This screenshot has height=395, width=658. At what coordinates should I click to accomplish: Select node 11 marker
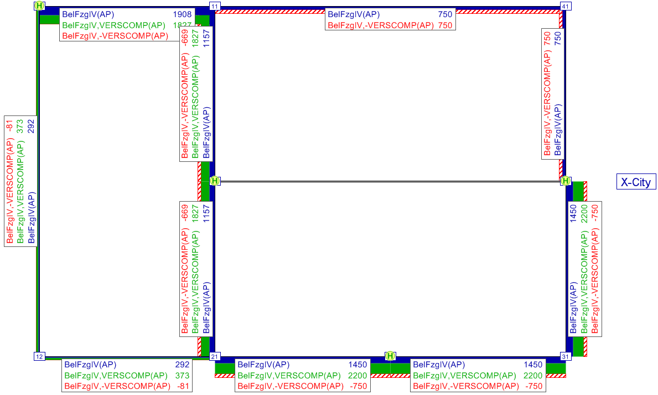pyautogui.click(x=215, y=6)
